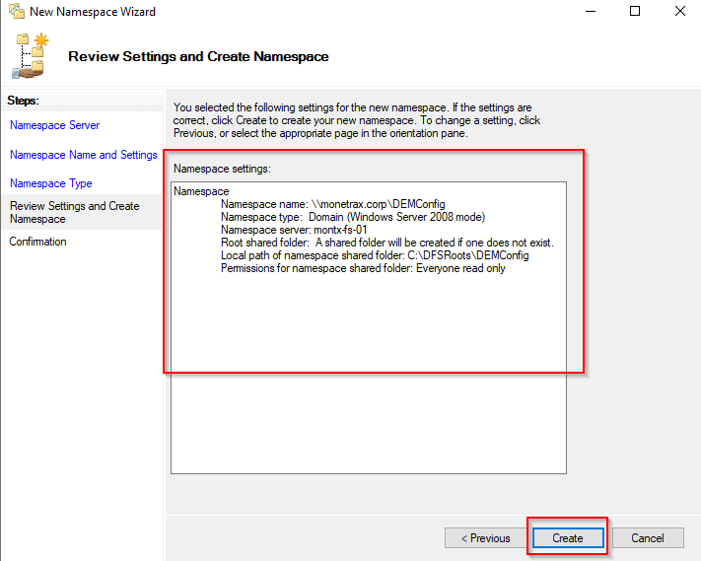Minimize the New Namespace Wizard window

tap(590, 12)
